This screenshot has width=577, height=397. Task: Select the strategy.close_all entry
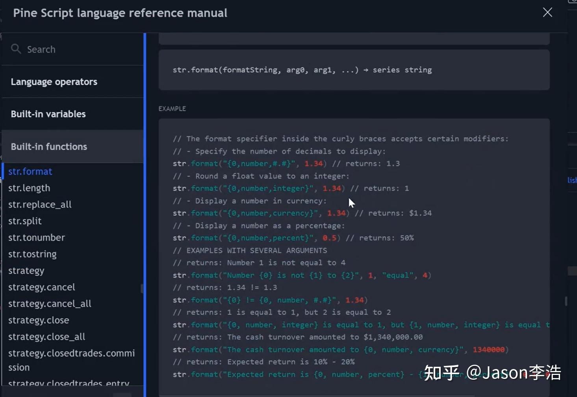tap(46, 336)
